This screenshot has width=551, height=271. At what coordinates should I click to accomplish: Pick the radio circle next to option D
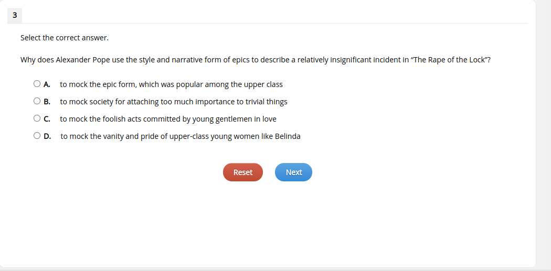click(x=37, y=135)
